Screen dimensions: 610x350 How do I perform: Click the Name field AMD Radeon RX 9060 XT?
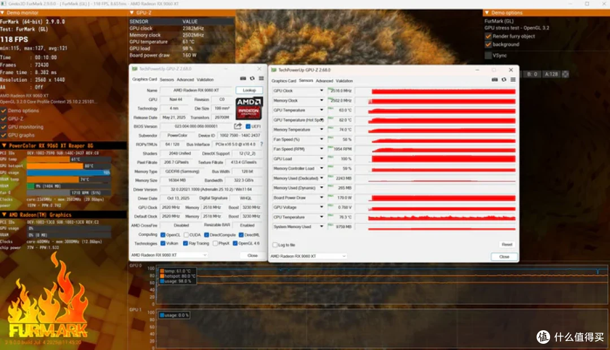[x=196, y=90]
